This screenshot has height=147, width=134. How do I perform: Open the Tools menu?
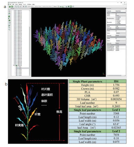pos(17,4)
